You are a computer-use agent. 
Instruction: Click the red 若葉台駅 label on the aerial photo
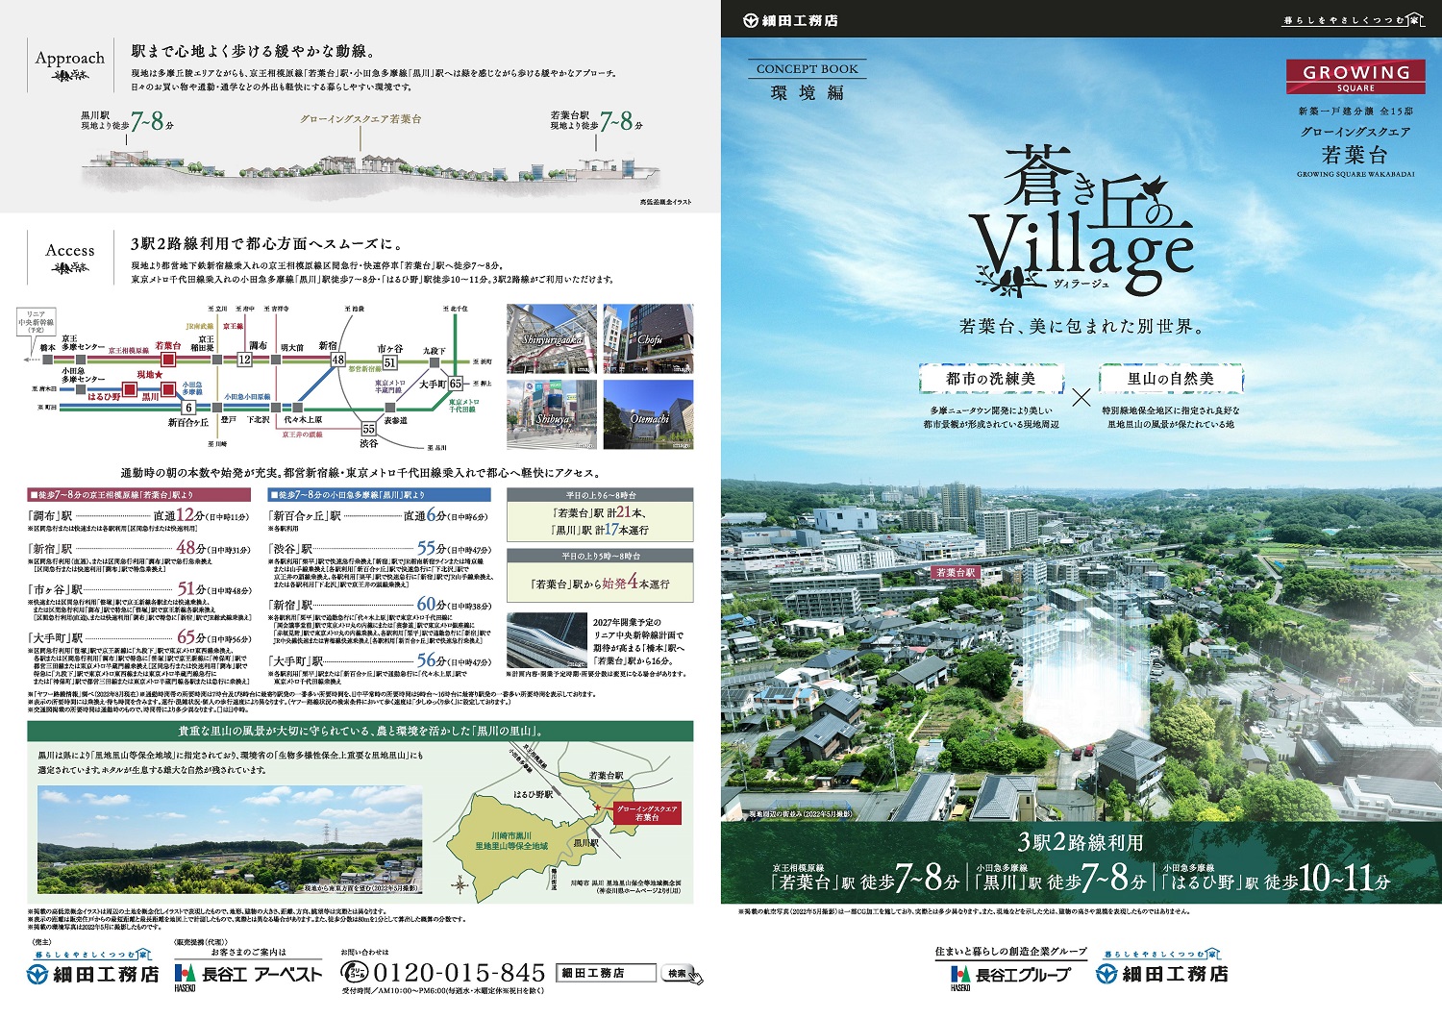(957, 572)
